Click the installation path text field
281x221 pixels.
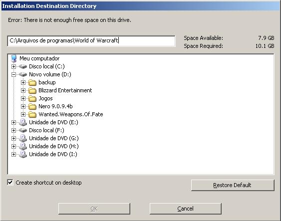[x=91, y=41]
